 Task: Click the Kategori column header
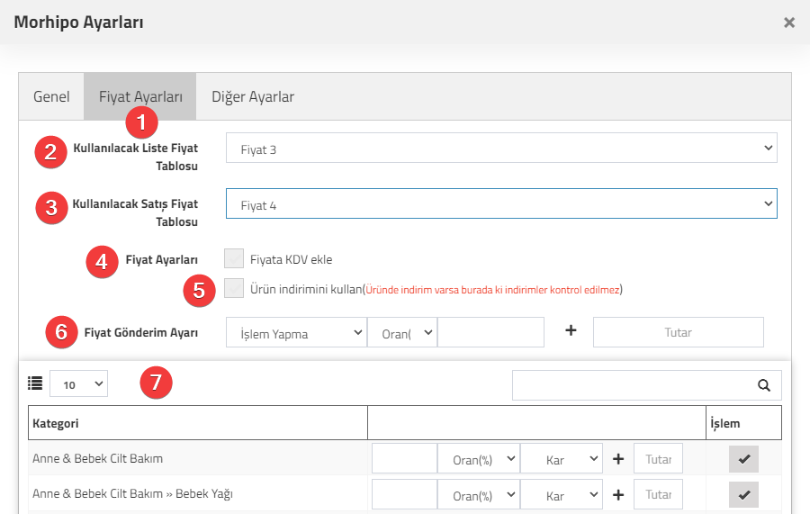198,423
